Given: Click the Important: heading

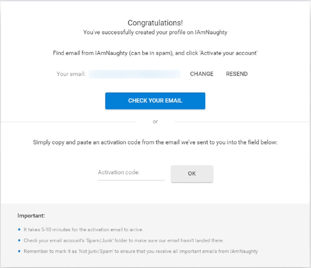Looking at the screenshot, I should click(31, 216).
